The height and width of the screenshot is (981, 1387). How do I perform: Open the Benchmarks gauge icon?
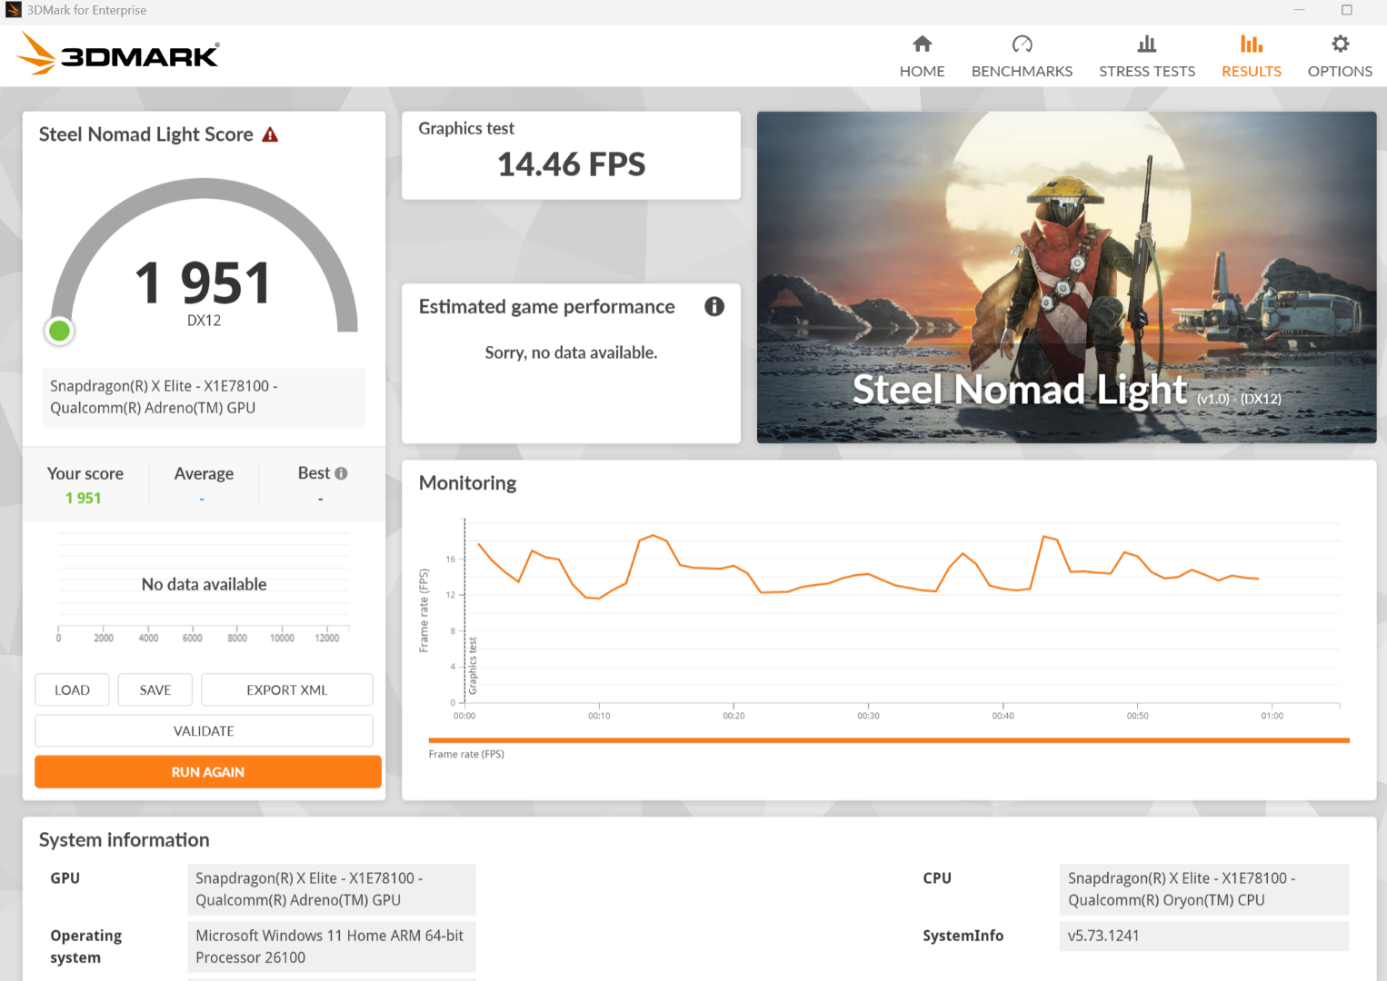(x=1022, y=44)
